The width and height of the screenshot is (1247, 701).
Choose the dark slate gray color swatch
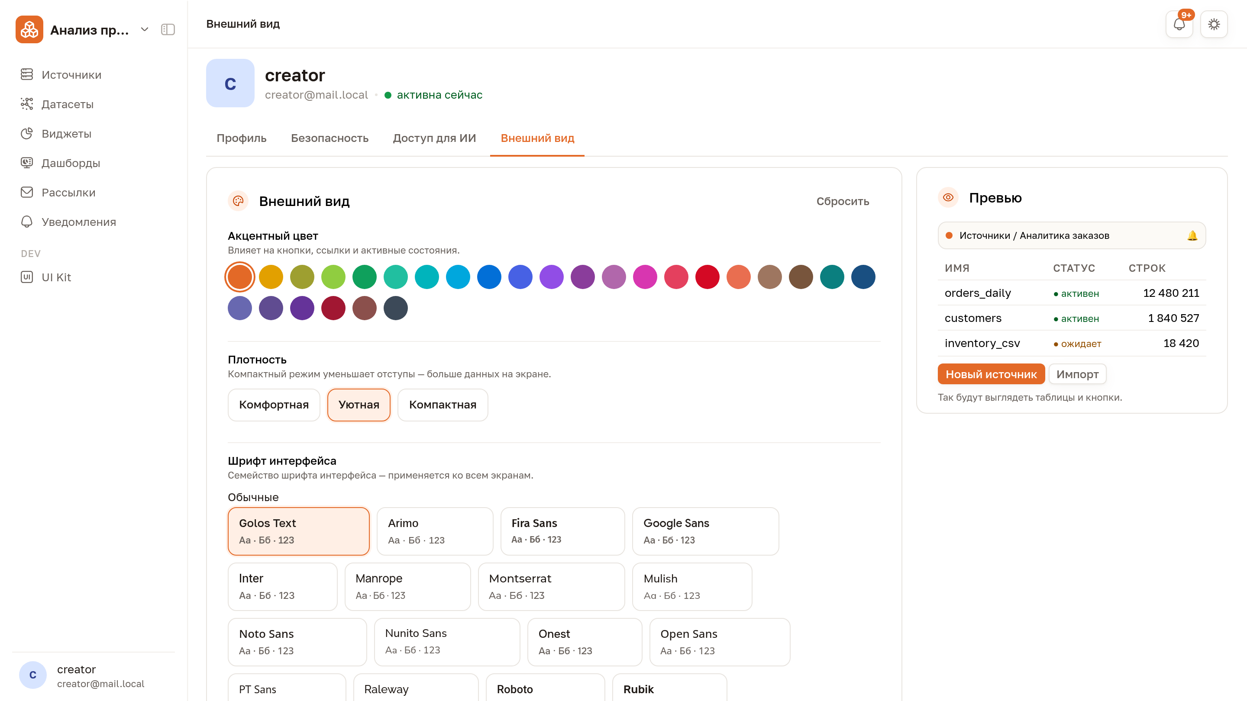click(x=395, y=308)
